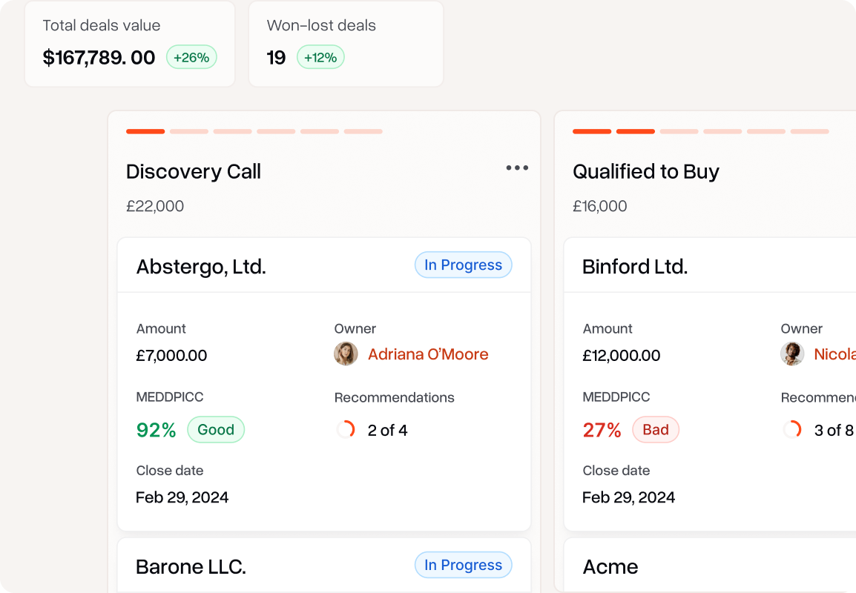The width and height of the screenshot is (856, 593).
Task: Click the Bad MEDDPICC badge
Action: pos(656,430)
